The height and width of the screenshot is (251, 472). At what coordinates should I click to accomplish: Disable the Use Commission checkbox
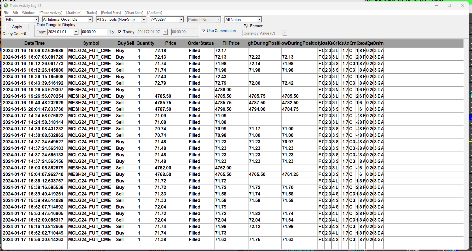(x=203, y=31)
